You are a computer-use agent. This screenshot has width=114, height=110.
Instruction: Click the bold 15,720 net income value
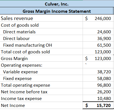[x=104, y=106]
